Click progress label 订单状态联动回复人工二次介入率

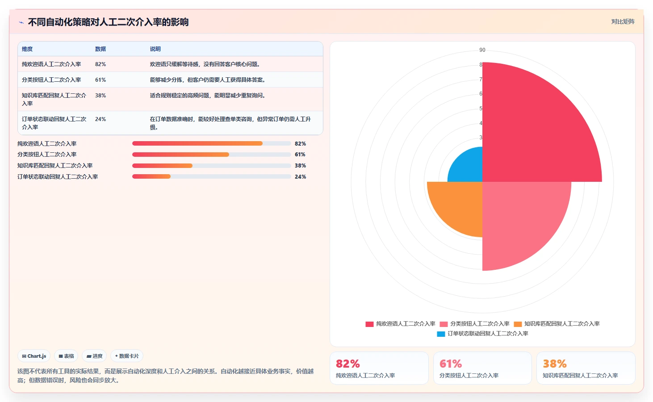(58, 177)
